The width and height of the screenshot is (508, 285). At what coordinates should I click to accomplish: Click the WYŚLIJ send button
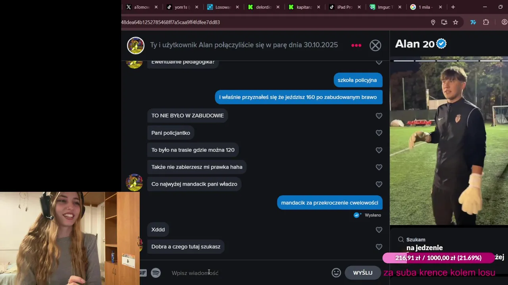coord(363,273)
